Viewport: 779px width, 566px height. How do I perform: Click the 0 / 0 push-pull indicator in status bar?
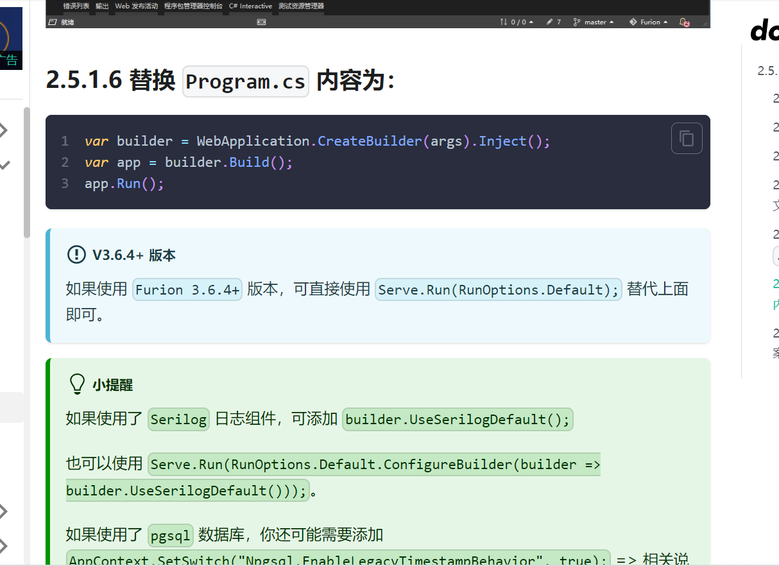(517, 22)
